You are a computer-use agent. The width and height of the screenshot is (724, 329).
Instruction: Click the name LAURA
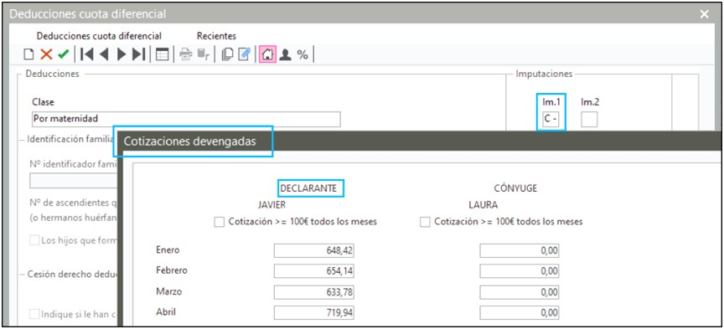483,205
